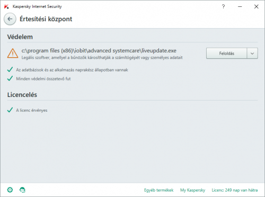Click the Feloldás button
The image size is (265, 197).
click(x=226, y=53)
